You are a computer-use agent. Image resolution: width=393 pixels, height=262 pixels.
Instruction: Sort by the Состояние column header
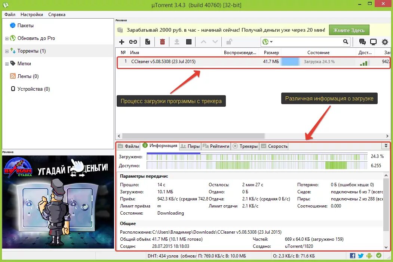[318, 53]
